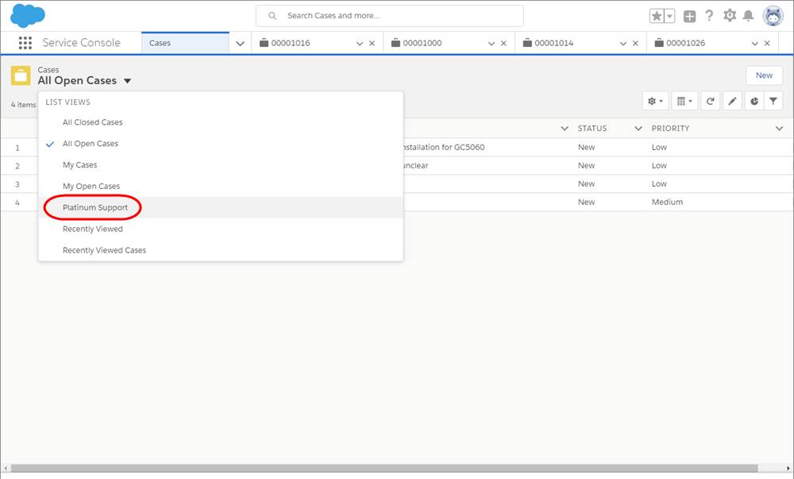Open the Display As table icon dropdown
This screenshot has height=479, width=794.
click(x=684, y=101)
